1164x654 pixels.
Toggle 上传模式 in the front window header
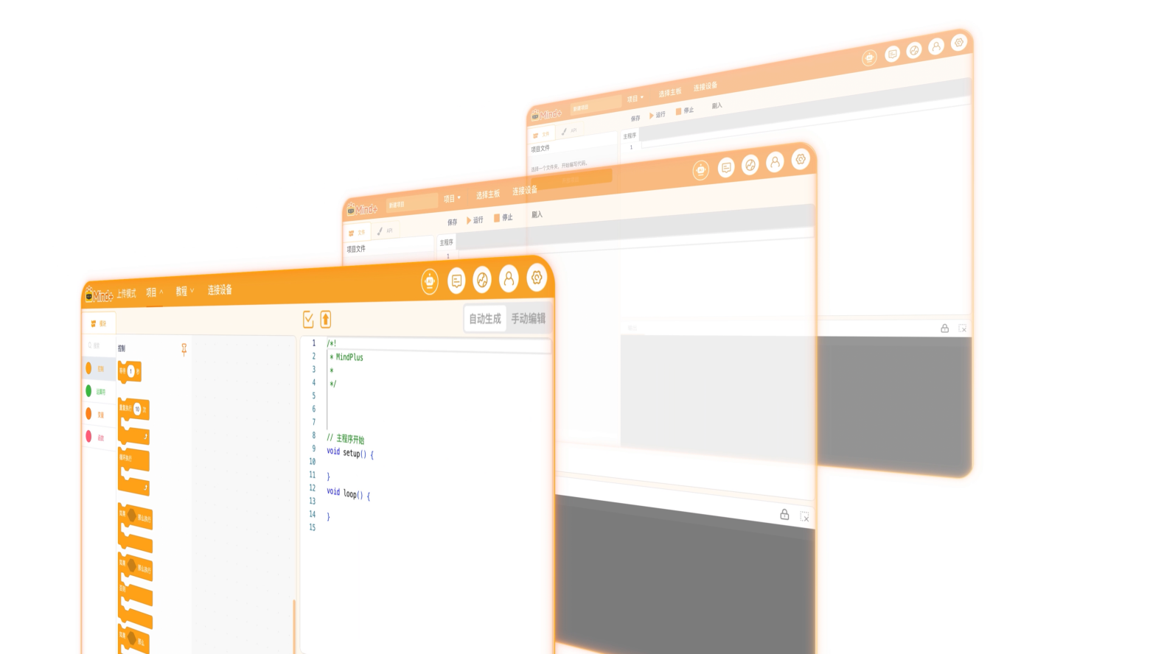pyautogui.click(x=126, y=293)
